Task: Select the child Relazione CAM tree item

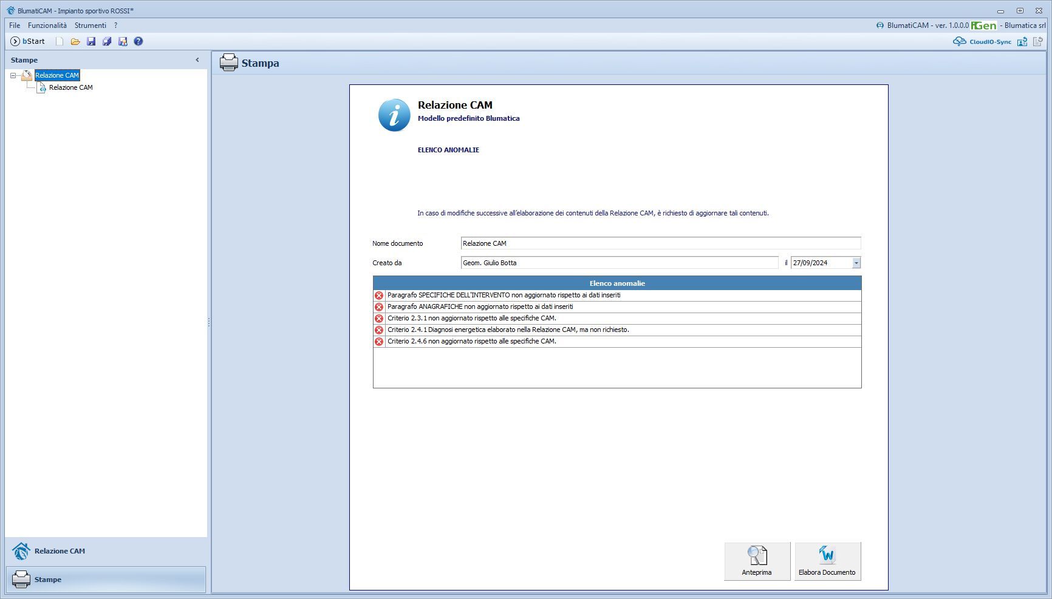Action: 70,87
